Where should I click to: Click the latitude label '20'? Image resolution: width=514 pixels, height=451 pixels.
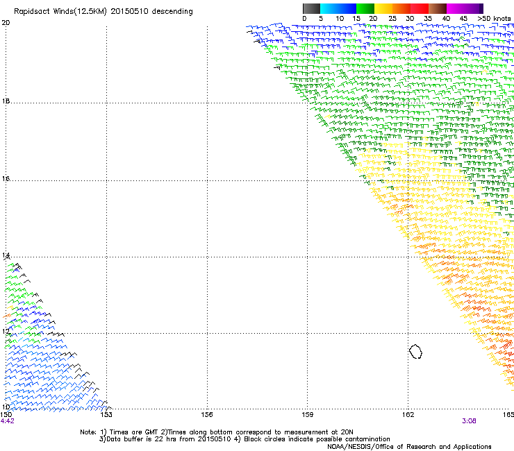pos(6,23)
